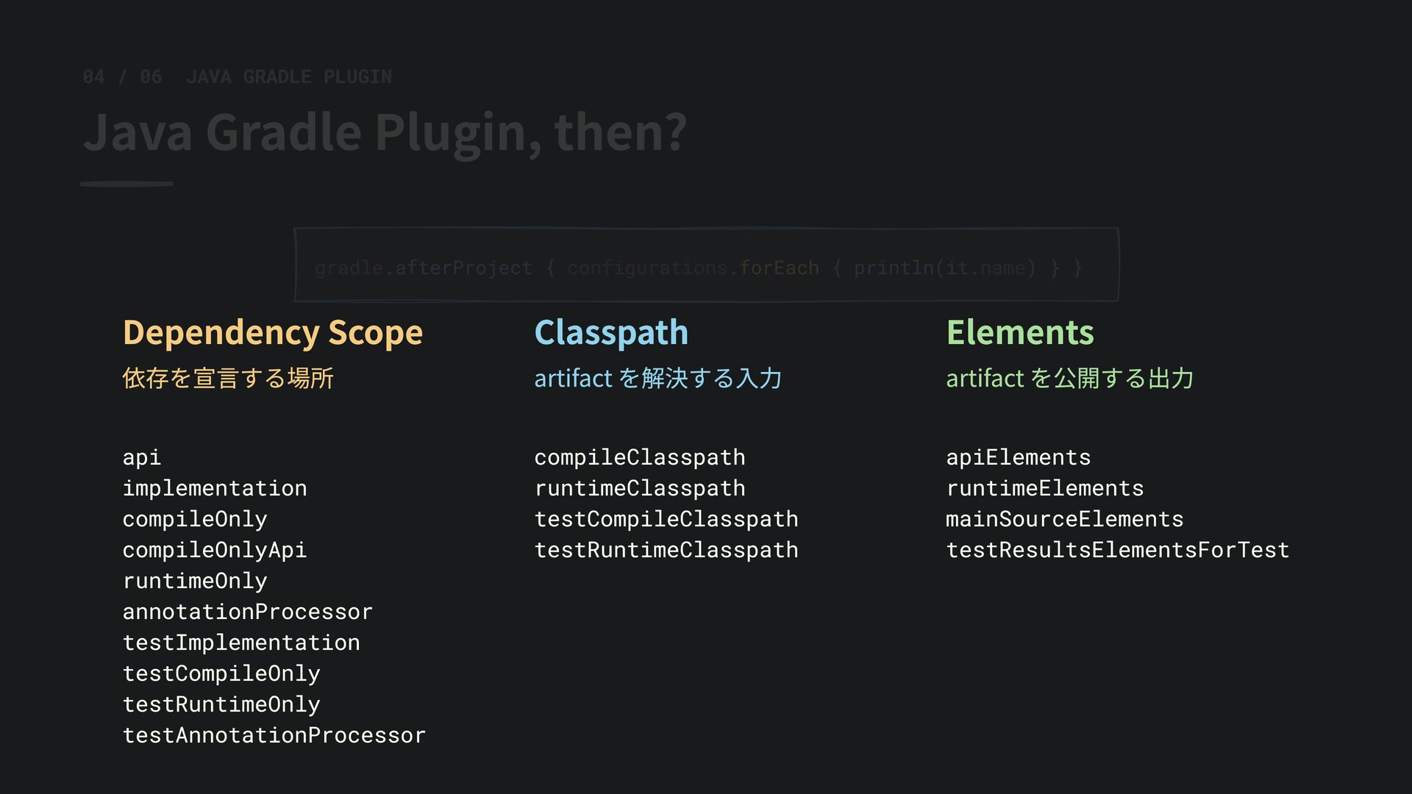Click the Dependency Scope heading

(x=273, y=333)
